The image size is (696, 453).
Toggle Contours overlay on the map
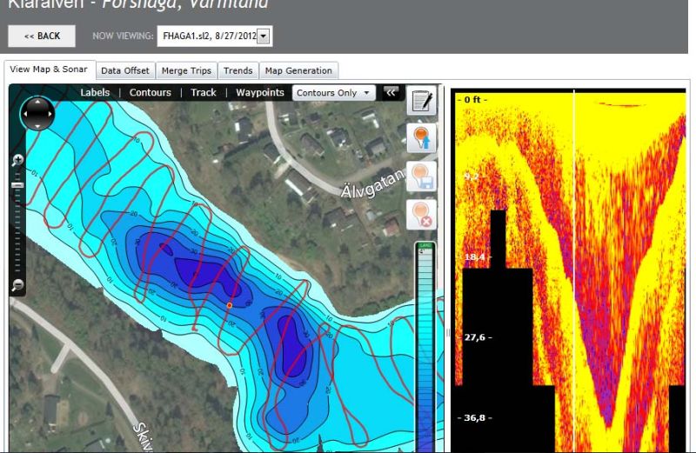[x=150, y=92]
